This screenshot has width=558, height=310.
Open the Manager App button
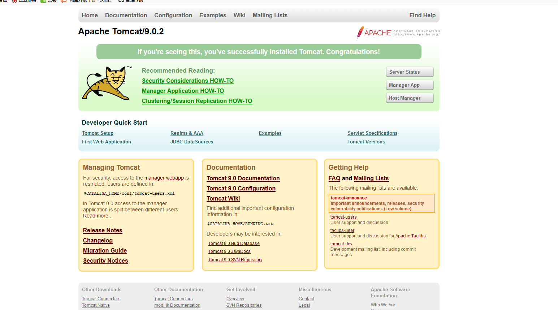click(410, 85)
